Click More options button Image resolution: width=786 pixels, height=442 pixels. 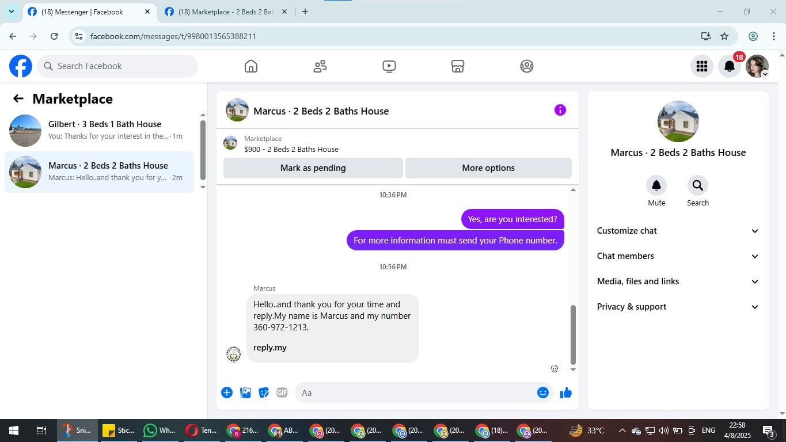point(488,168)
